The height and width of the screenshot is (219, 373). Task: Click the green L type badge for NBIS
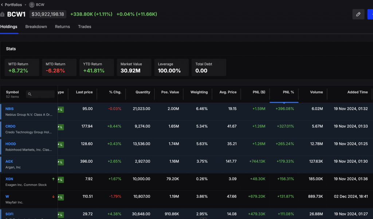[60, 109]
